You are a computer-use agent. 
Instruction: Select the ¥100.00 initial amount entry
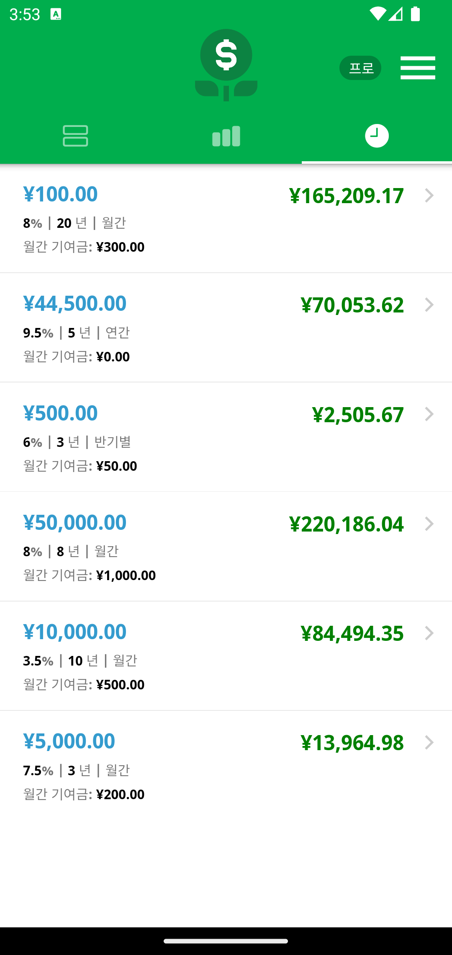226,218
